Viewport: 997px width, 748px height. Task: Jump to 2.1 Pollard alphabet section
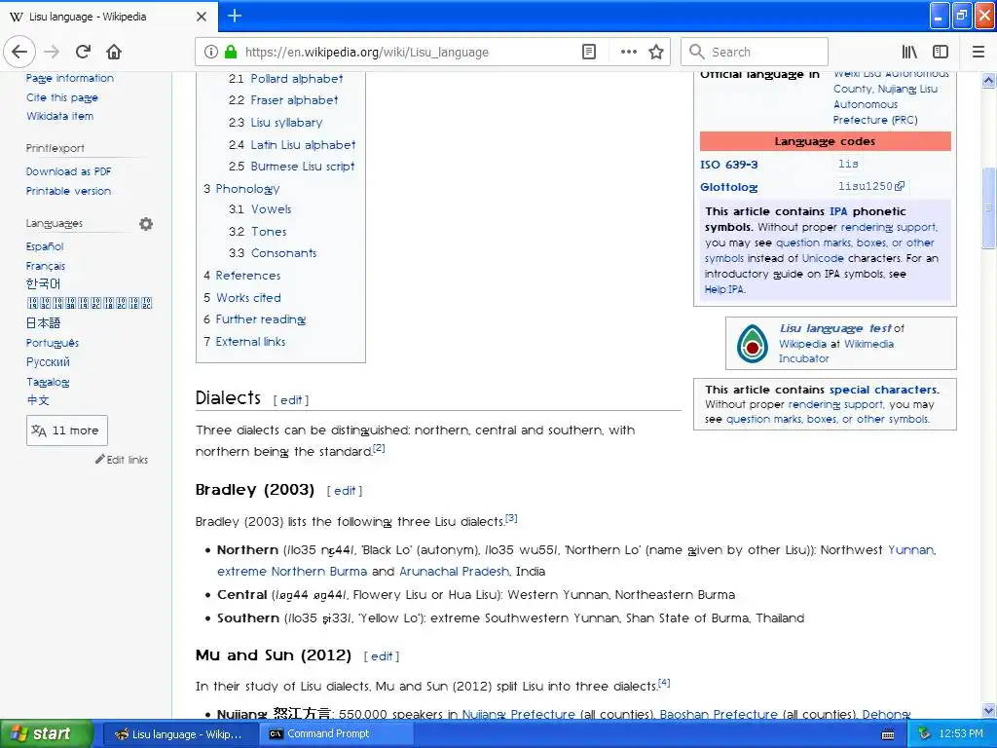click(x=285, y=78)
